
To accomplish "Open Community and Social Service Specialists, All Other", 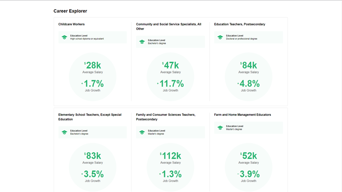I will click(x=169, y=26).
